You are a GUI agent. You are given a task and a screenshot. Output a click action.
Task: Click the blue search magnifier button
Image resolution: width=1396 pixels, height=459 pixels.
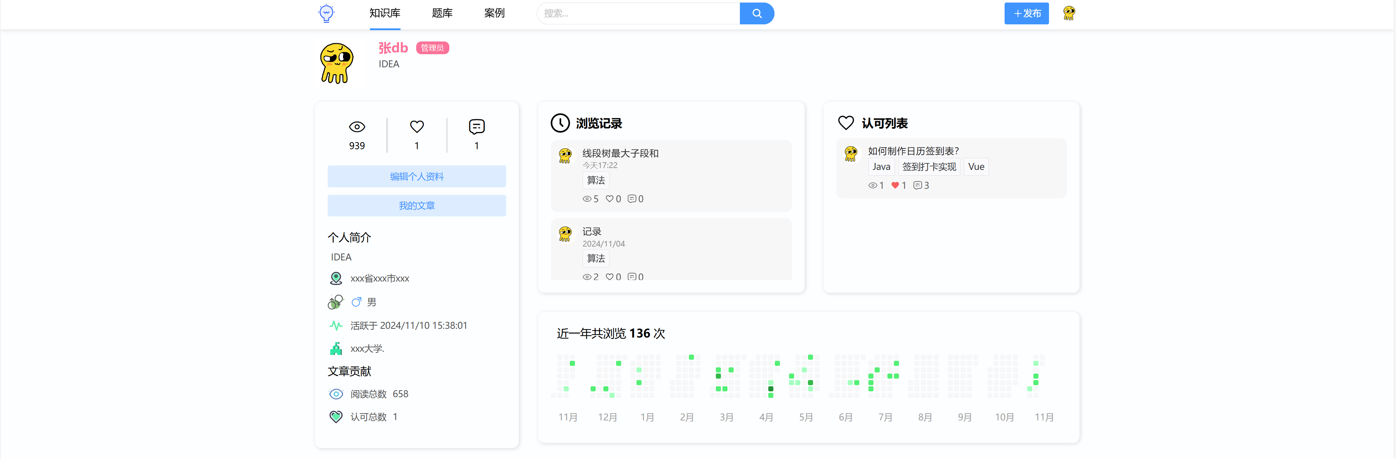[x=757, y=13]
